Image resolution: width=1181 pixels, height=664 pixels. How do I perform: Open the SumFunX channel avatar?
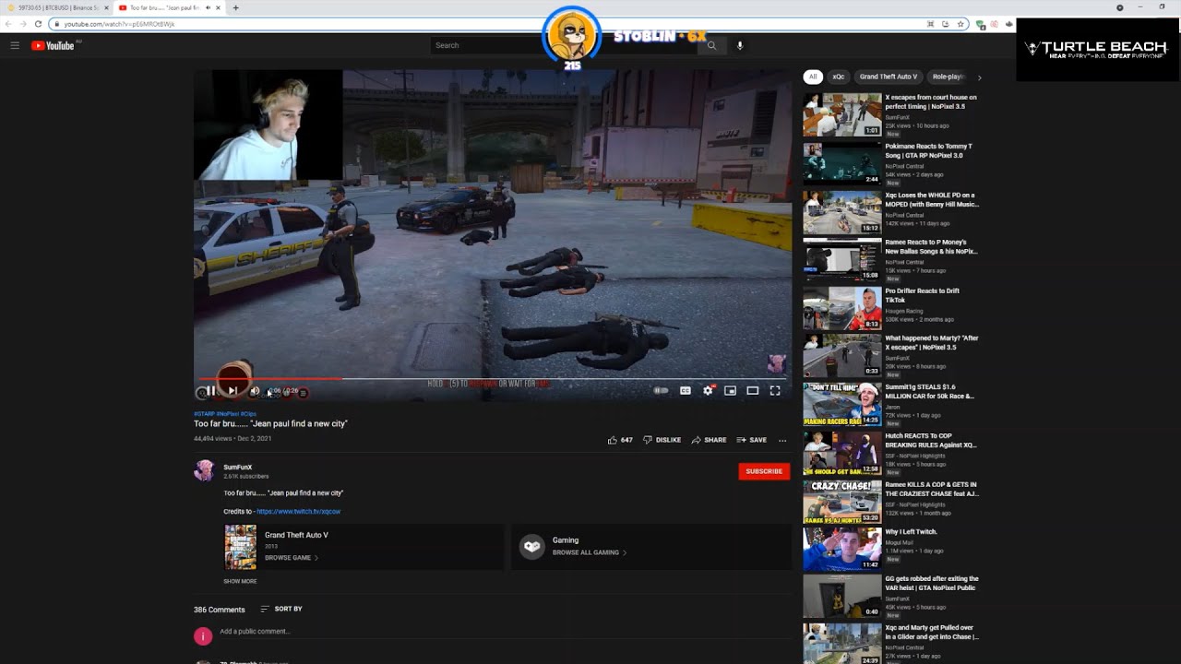[x=204, y=470]
